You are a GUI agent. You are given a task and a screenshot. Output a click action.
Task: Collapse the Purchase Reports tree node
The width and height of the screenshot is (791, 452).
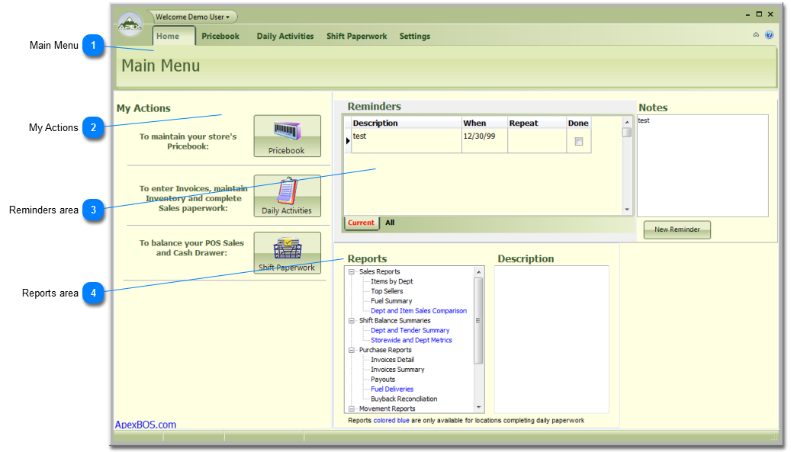352,351
